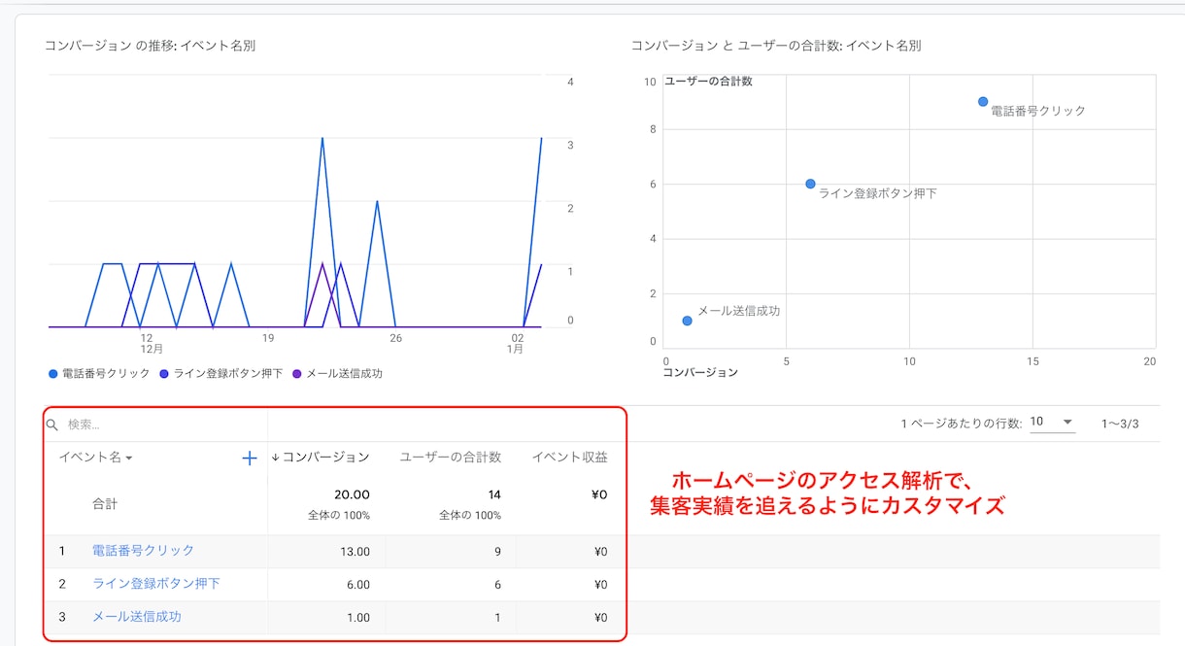
Task: Toggle ライン登録ボタン押下 legend item in line chart
Action: [x=220, y=373]
